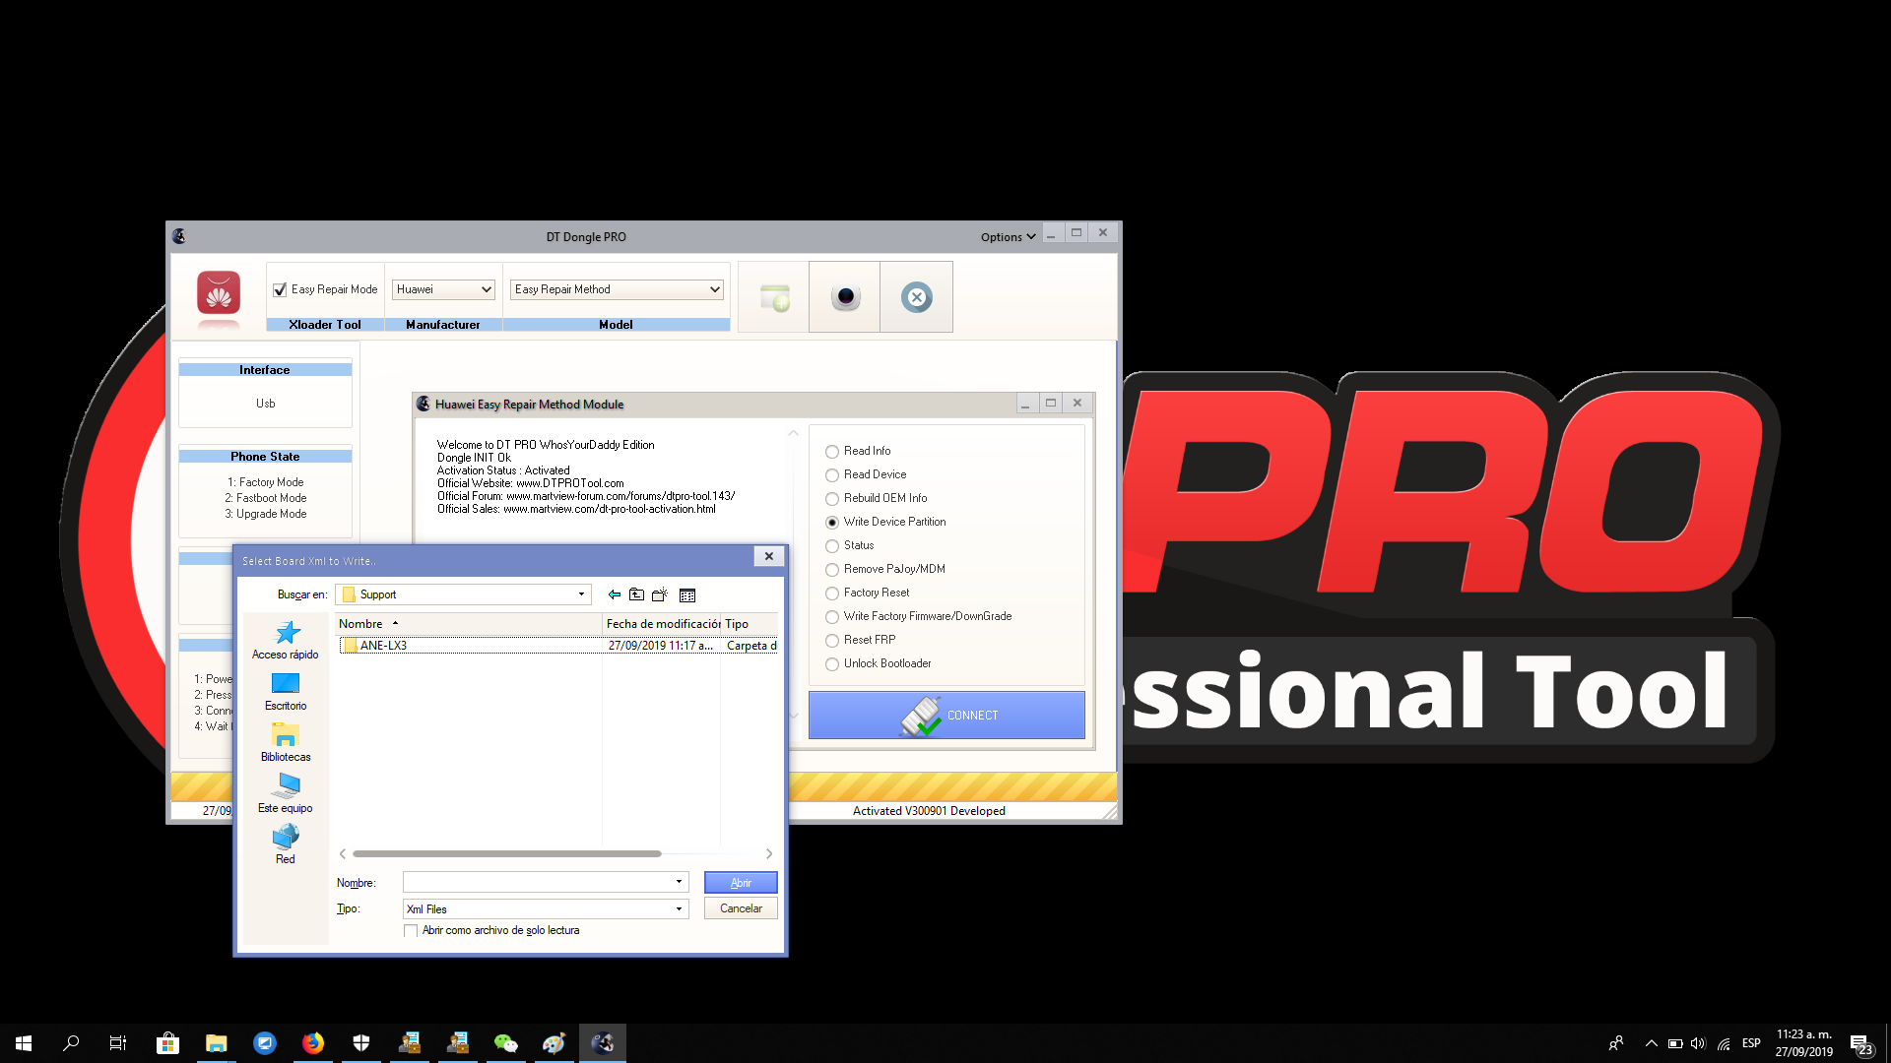Open notification center with 23 badge
Screen dimensions: 1891x1063
(1860, 1044)
